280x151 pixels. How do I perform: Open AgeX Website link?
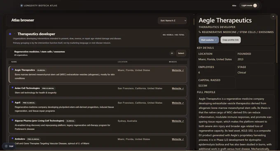point(178,103)
